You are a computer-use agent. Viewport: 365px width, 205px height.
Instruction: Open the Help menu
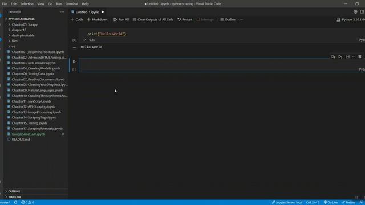[x=85, y=4]
